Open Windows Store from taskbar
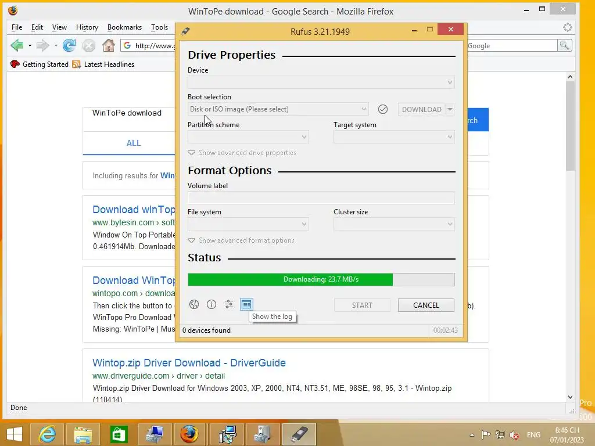 119,434
